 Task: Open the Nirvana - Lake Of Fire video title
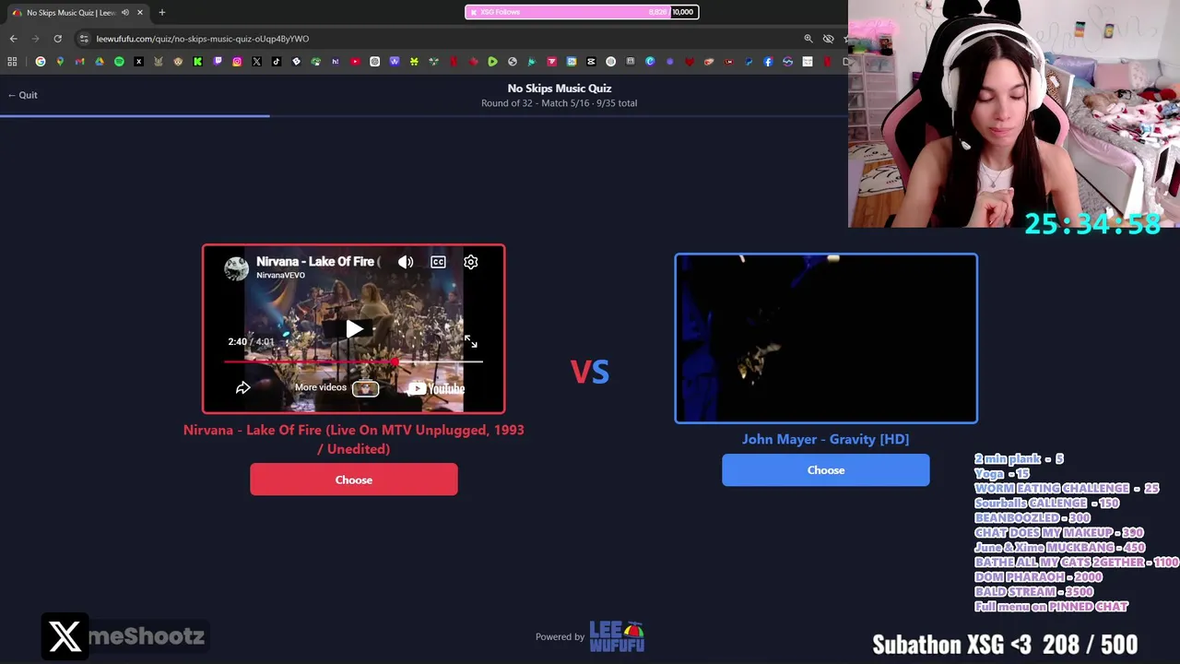click(x=318, y=262)
